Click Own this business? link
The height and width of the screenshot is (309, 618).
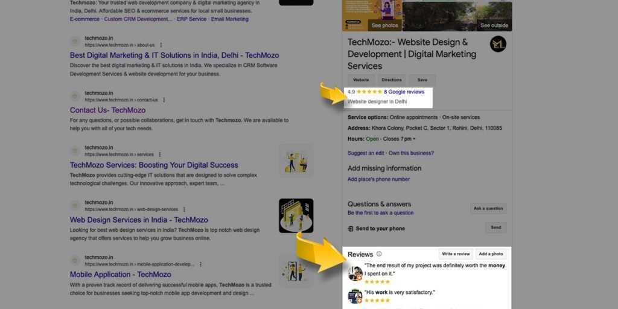[411, 153]
